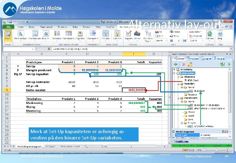Select the Bound folder in tree

[189, 116]
